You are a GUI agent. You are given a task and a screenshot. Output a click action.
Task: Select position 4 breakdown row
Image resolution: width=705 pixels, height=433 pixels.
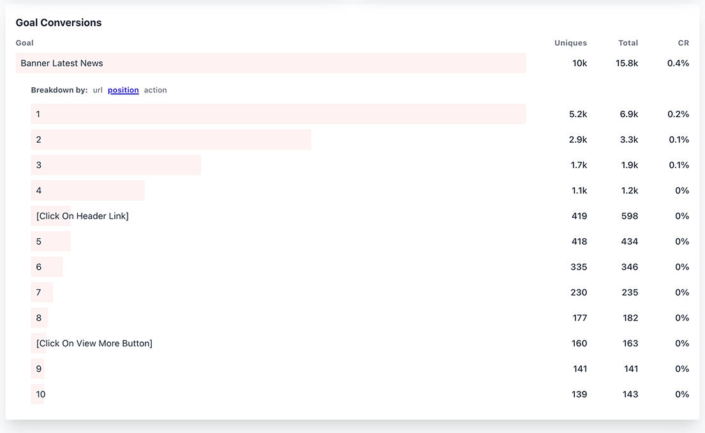(39, 190)
